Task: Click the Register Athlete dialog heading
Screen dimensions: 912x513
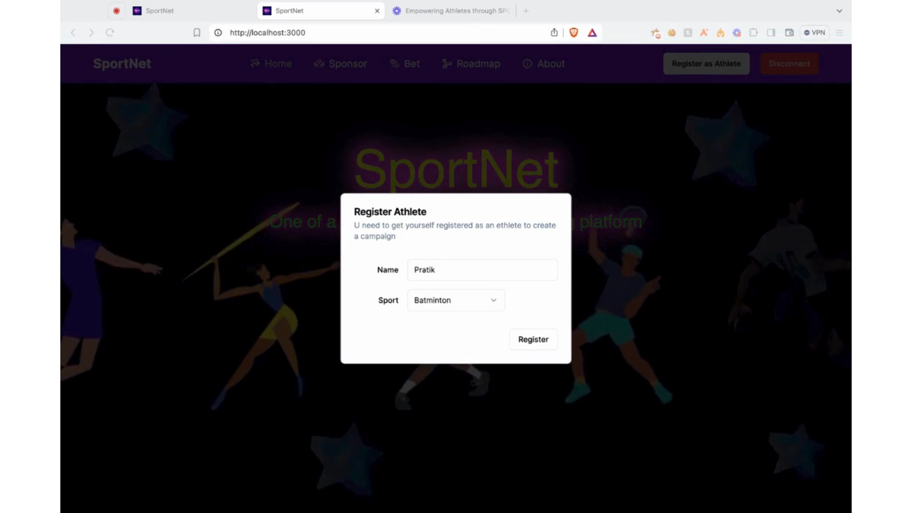Action: point(390,212)
